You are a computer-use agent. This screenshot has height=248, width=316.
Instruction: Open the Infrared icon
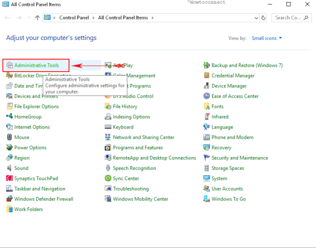click(207, 117)
